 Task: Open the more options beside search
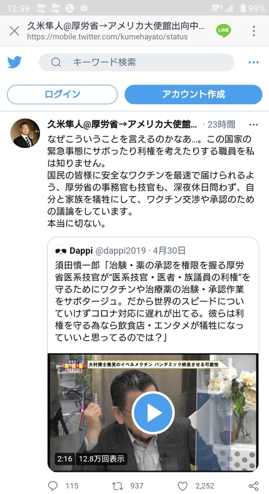253,62
